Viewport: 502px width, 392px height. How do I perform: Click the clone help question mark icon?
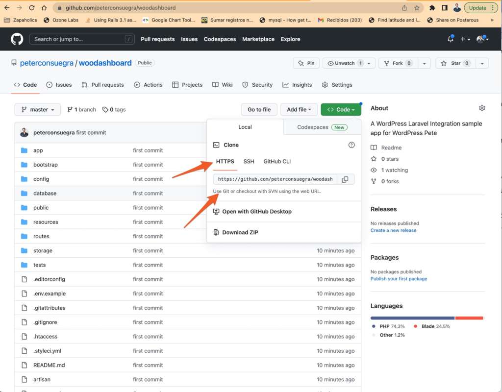pyautogui.click(x=351, y=145)
